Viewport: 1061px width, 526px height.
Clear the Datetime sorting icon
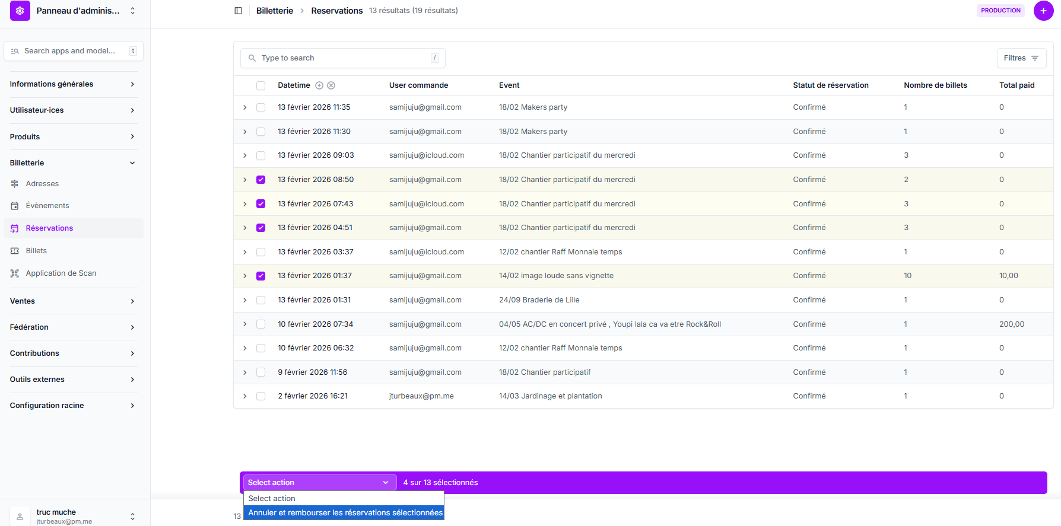pyautogui.click(x=331, y=85)
